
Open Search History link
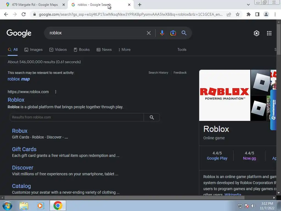158,73
